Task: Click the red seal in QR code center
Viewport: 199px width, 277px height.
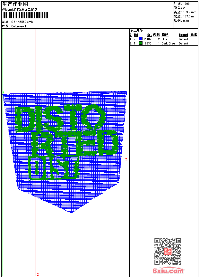Action: [168, 251]
